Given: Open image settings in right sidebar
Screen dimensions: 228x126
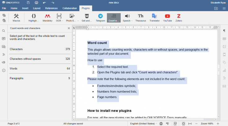Looking at the screenshot, I should 224,47.
